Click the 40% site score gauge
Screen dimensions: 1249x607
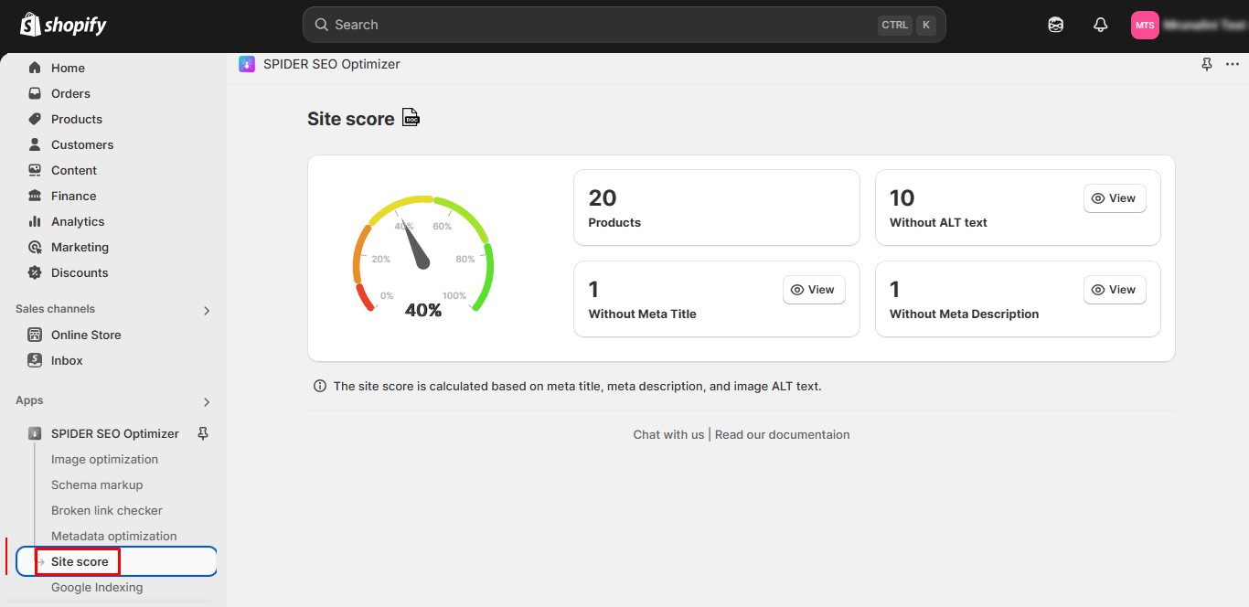point(423,261)
